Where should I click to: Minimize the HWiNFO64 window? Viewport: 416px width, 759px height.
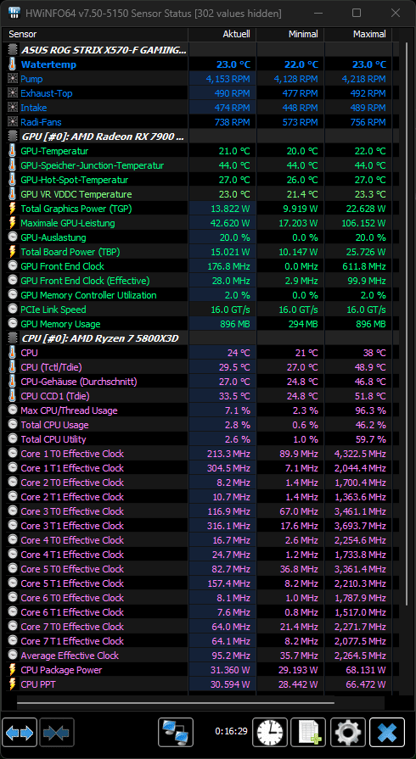(x=318, y=13)
